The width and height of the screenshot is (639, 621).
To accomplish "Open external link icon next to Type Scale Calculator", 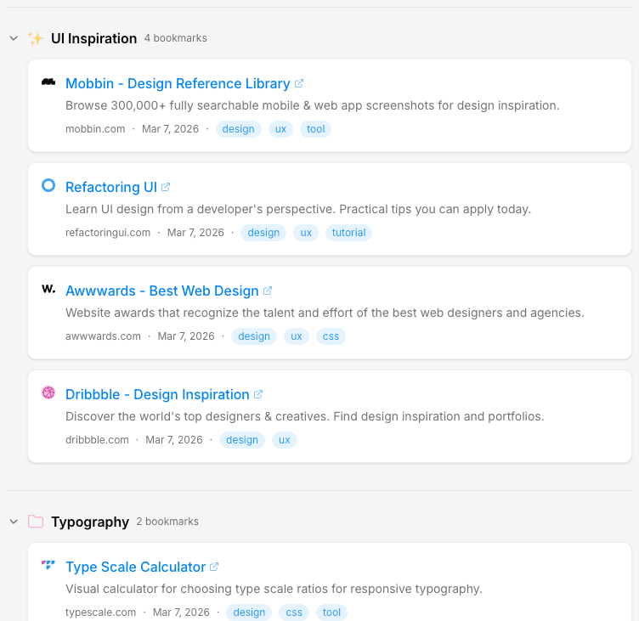I will 214,567.
